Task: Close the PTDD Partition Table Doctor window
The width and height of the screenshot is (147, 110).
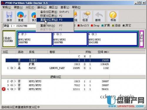Action: coord(144,3)
